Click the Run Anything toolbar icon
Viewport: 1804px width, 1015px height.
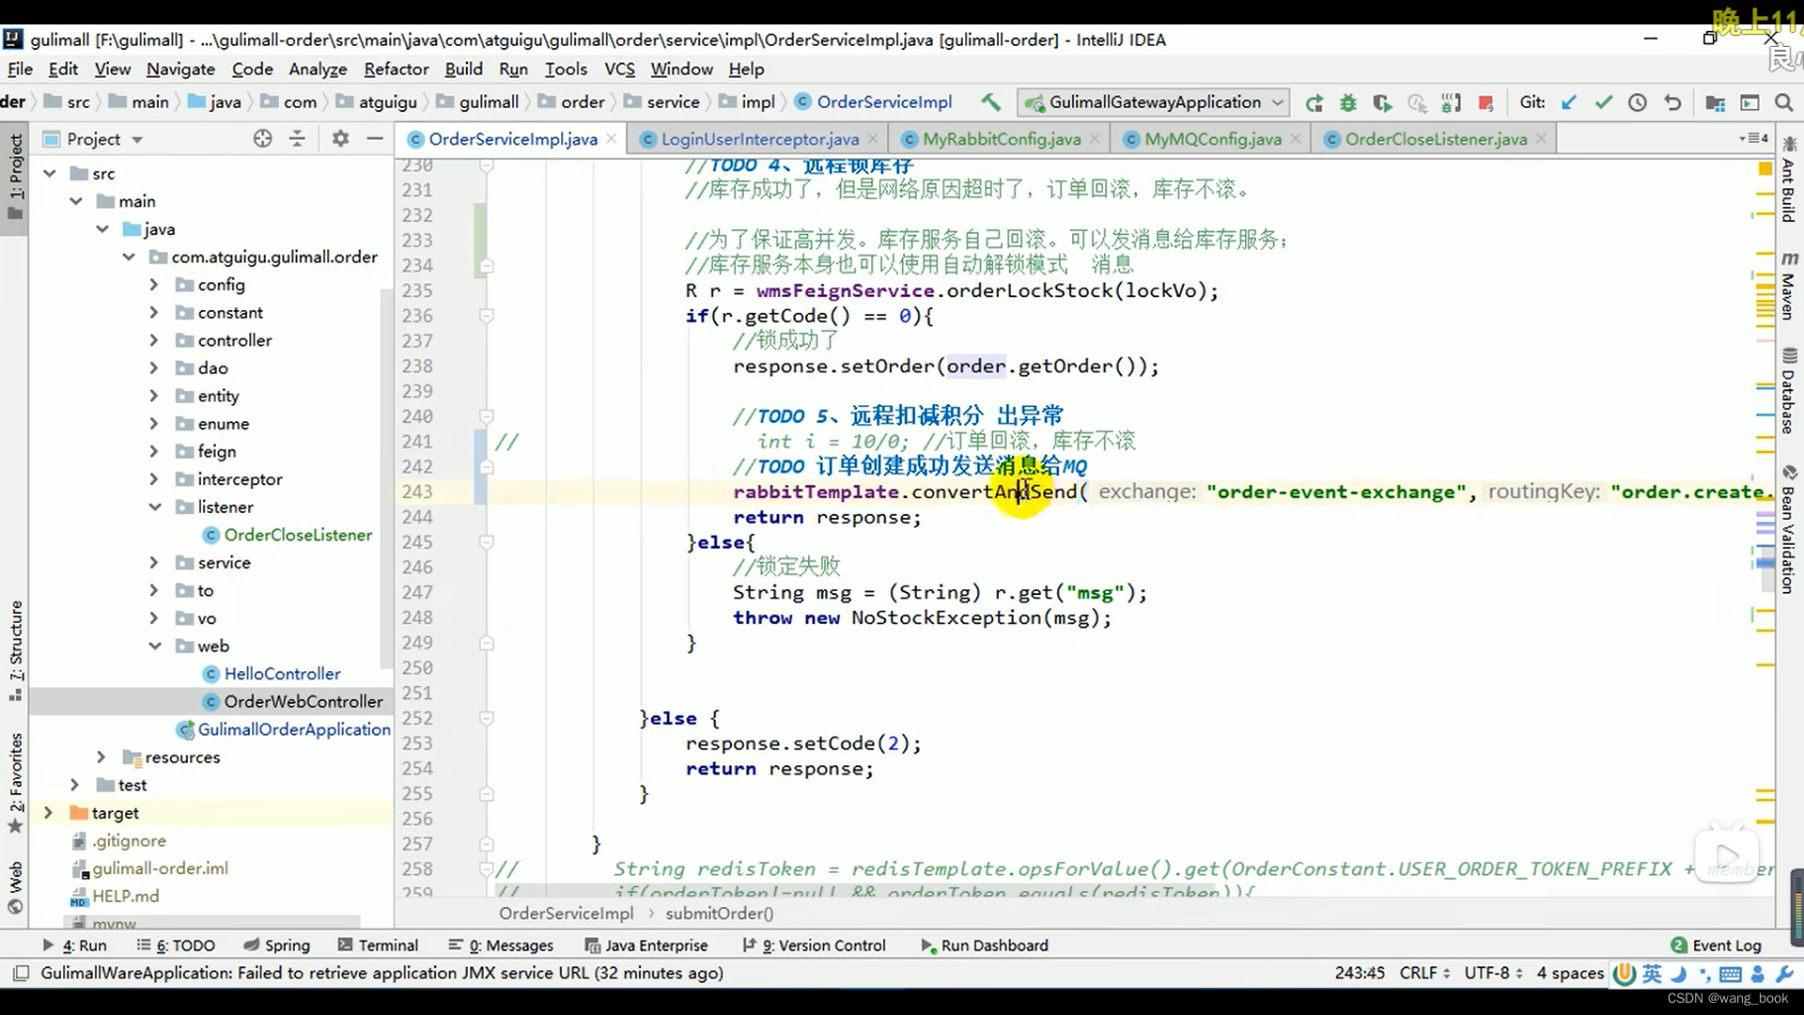(1750, 102)
